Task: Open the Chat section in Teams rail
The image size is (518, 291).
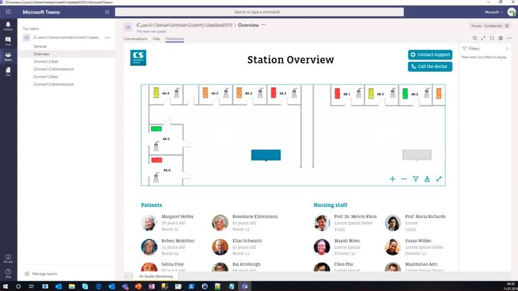Action: coord(8,41)
